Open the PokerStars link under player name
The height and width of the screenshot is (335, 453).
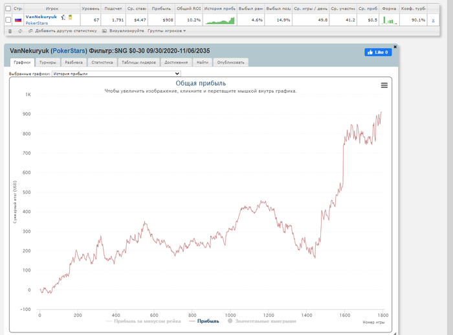[37, 23]
